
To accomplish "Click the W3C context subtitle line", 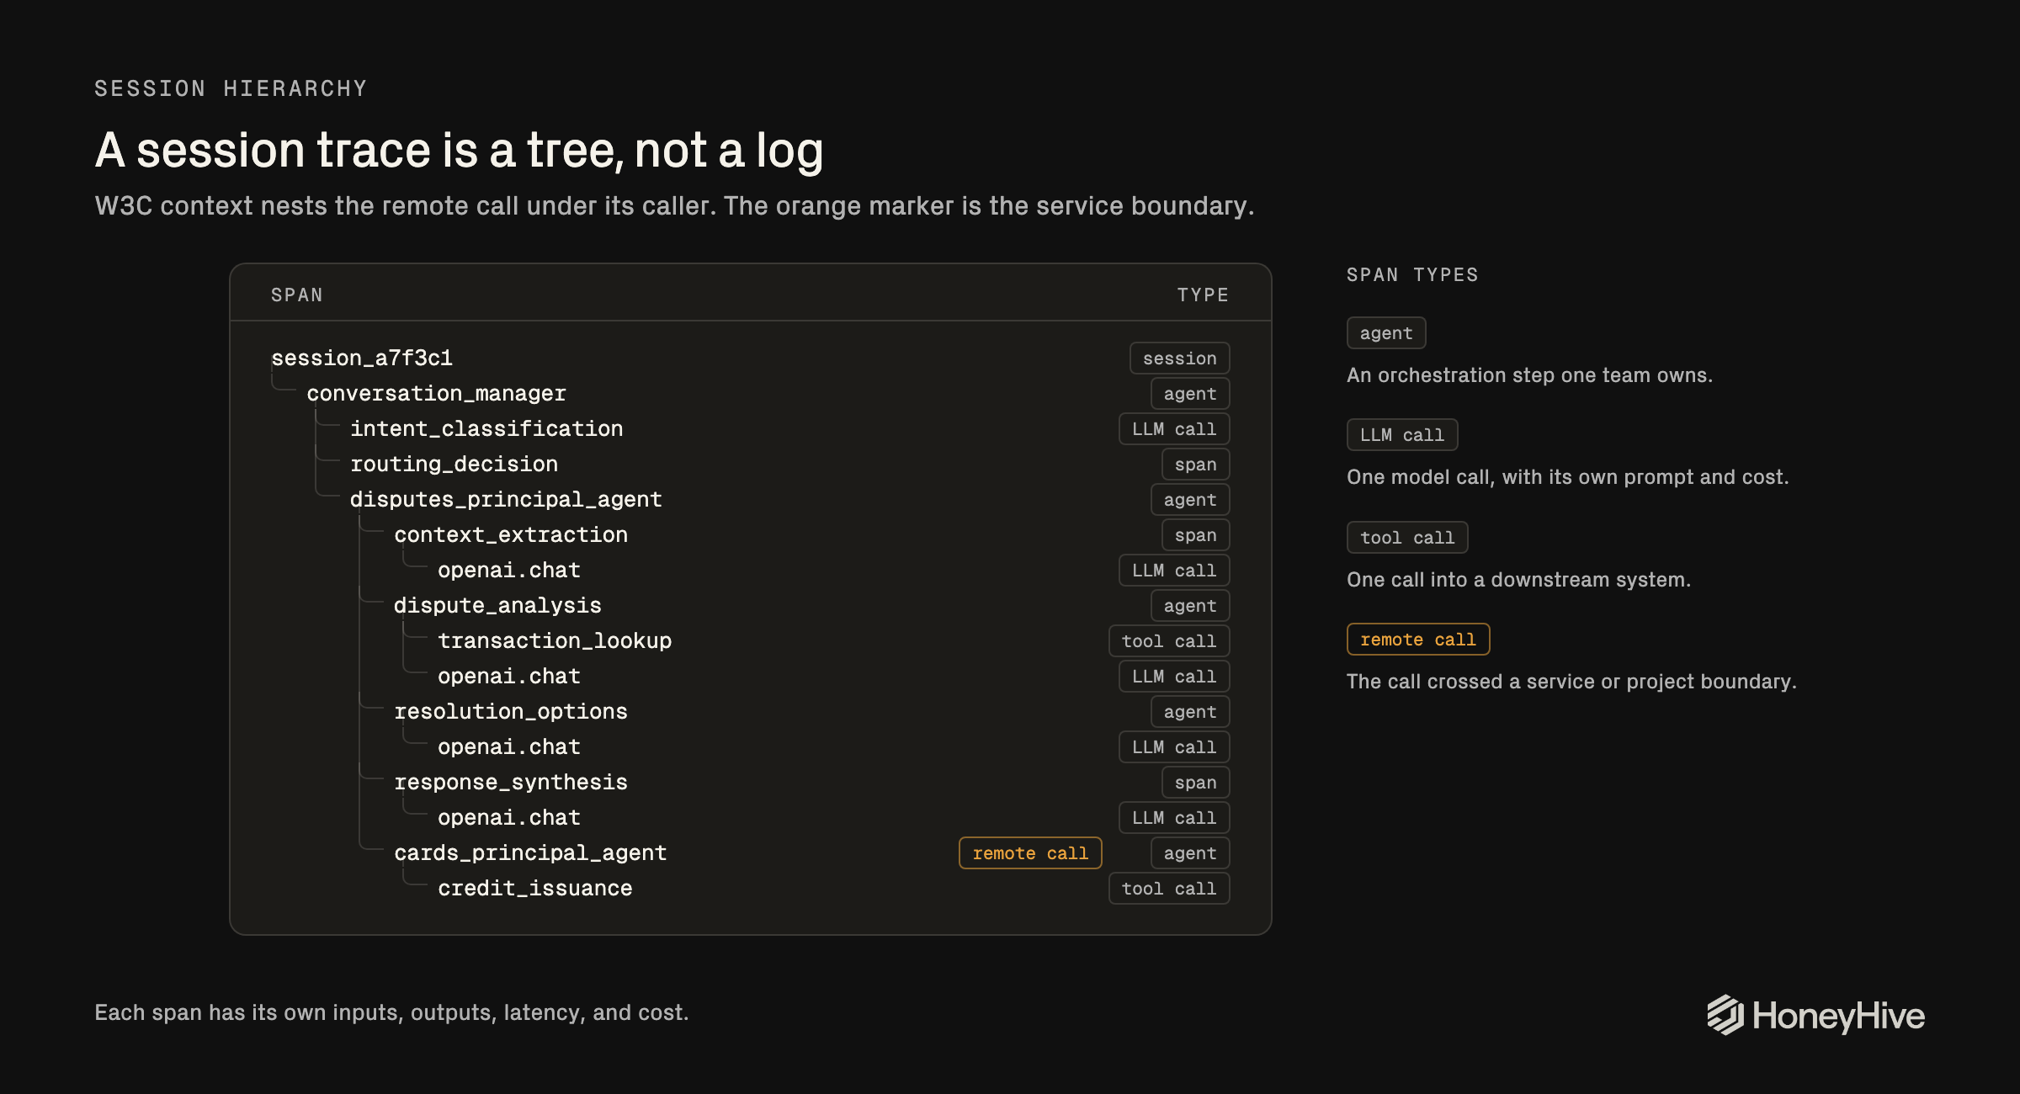I will pyautogui.click(x=674, y=206).
